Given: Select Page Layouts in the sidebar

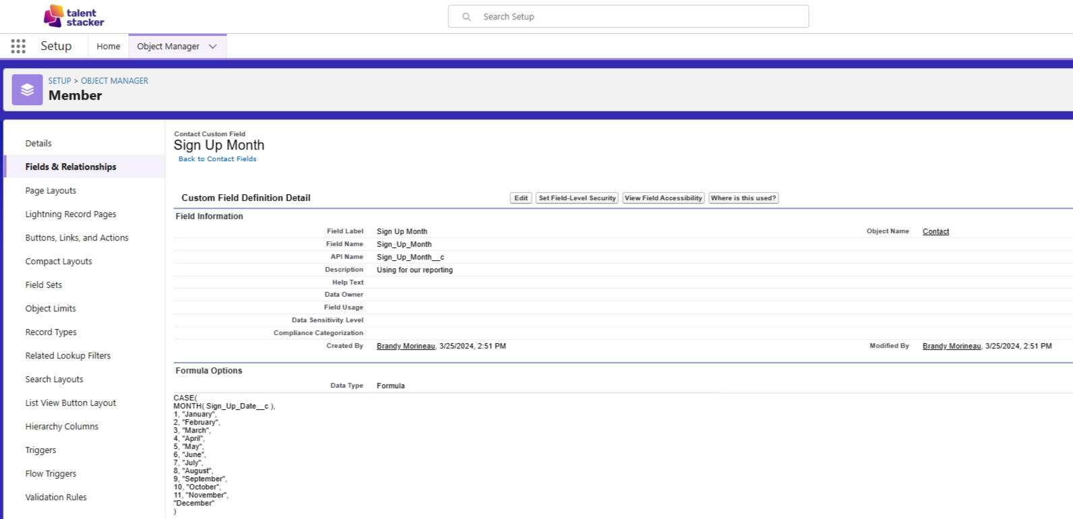Looking at the screenshot, I should [51, 191].
